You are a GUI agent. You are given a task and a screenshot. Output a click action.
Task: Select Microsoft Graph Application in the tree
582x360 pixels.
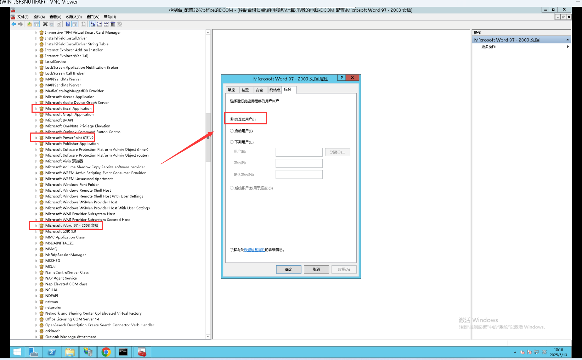click(x=69, y=114)
